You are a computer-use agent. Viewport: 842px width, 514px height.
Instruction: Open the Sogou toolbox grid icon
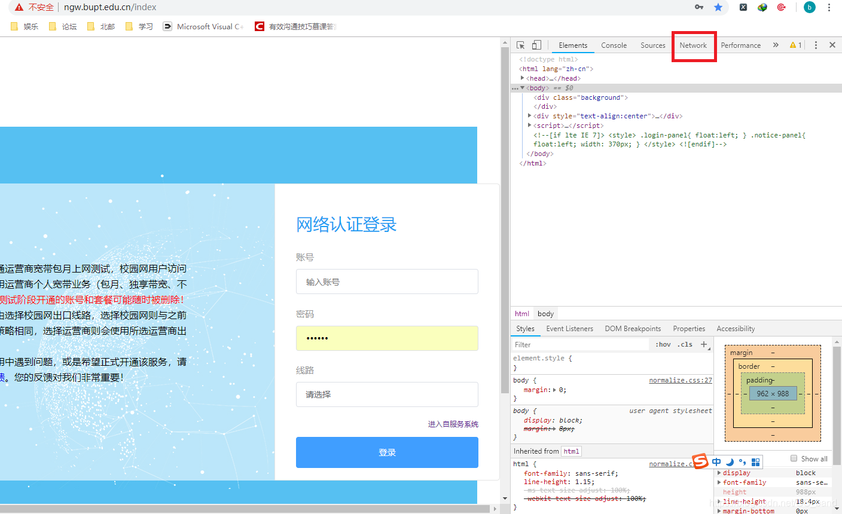coord(755,462)
